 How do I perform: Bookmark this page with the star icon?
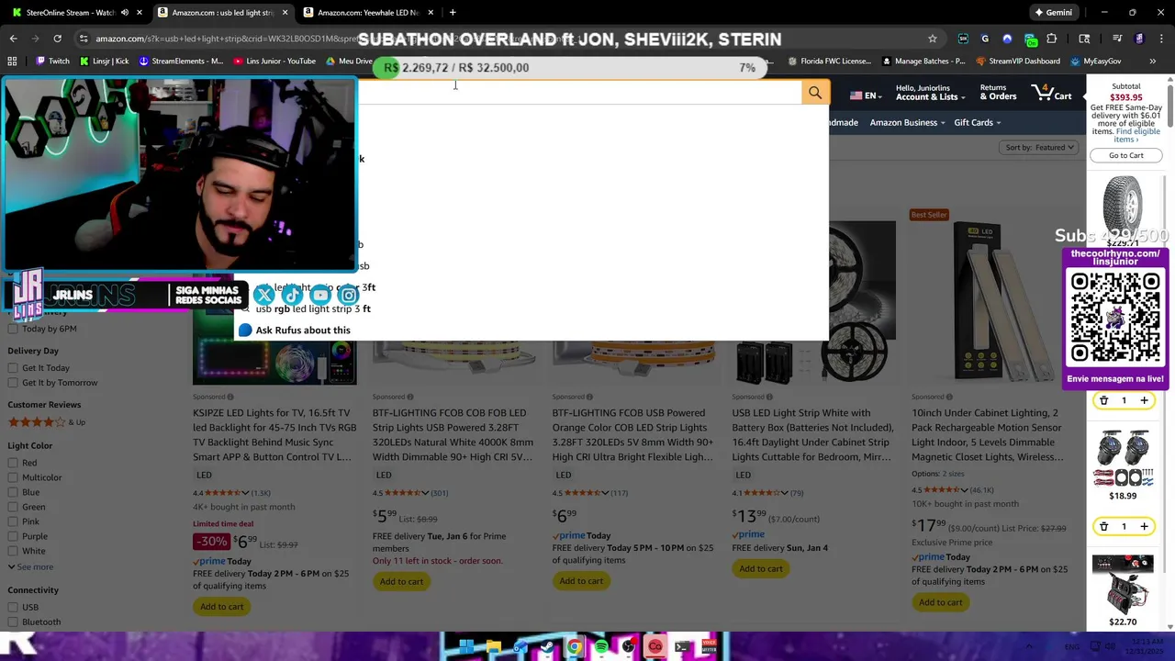[x=933, y=39]
